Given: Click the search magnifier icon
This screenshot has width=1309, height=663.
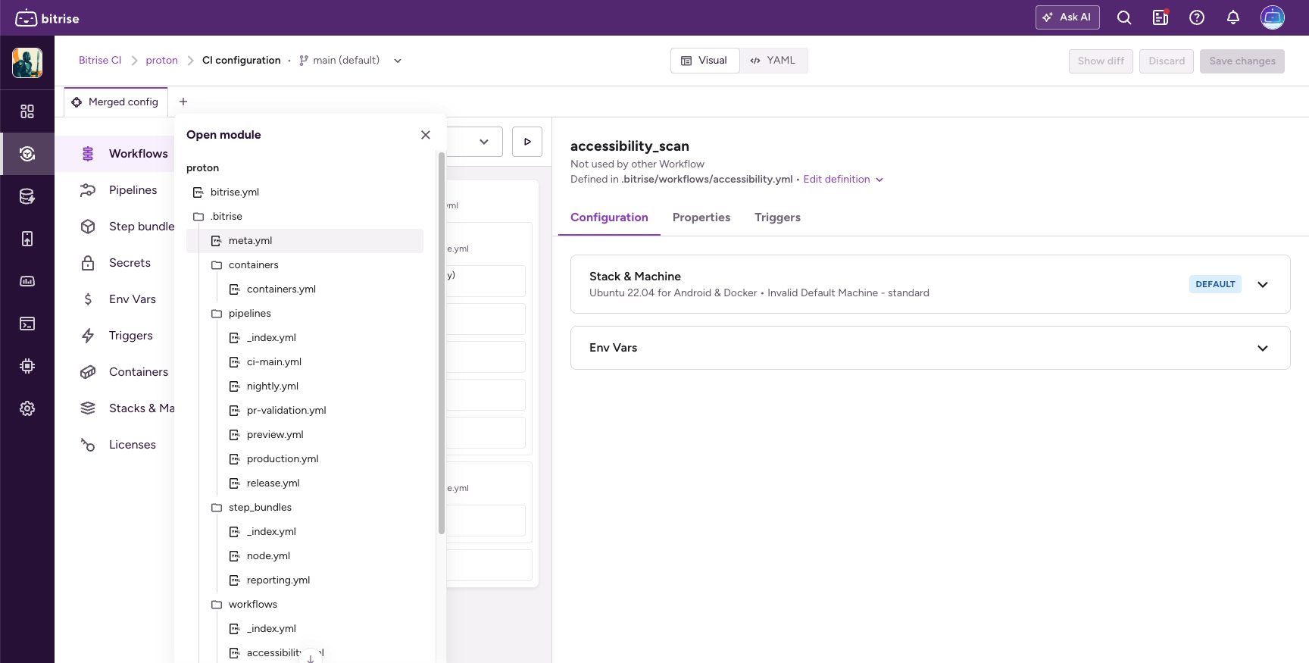Looking at the screenshot, I should click(x=1124, y=17).
